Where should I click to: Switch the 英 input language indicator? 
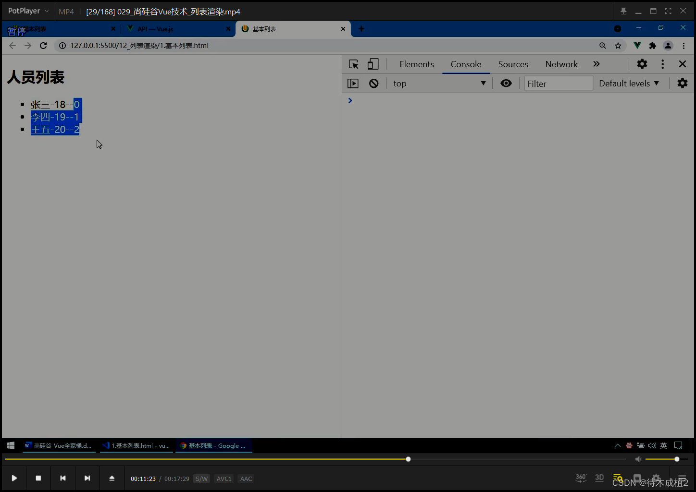pyautogui.click(x=663, y=445)
